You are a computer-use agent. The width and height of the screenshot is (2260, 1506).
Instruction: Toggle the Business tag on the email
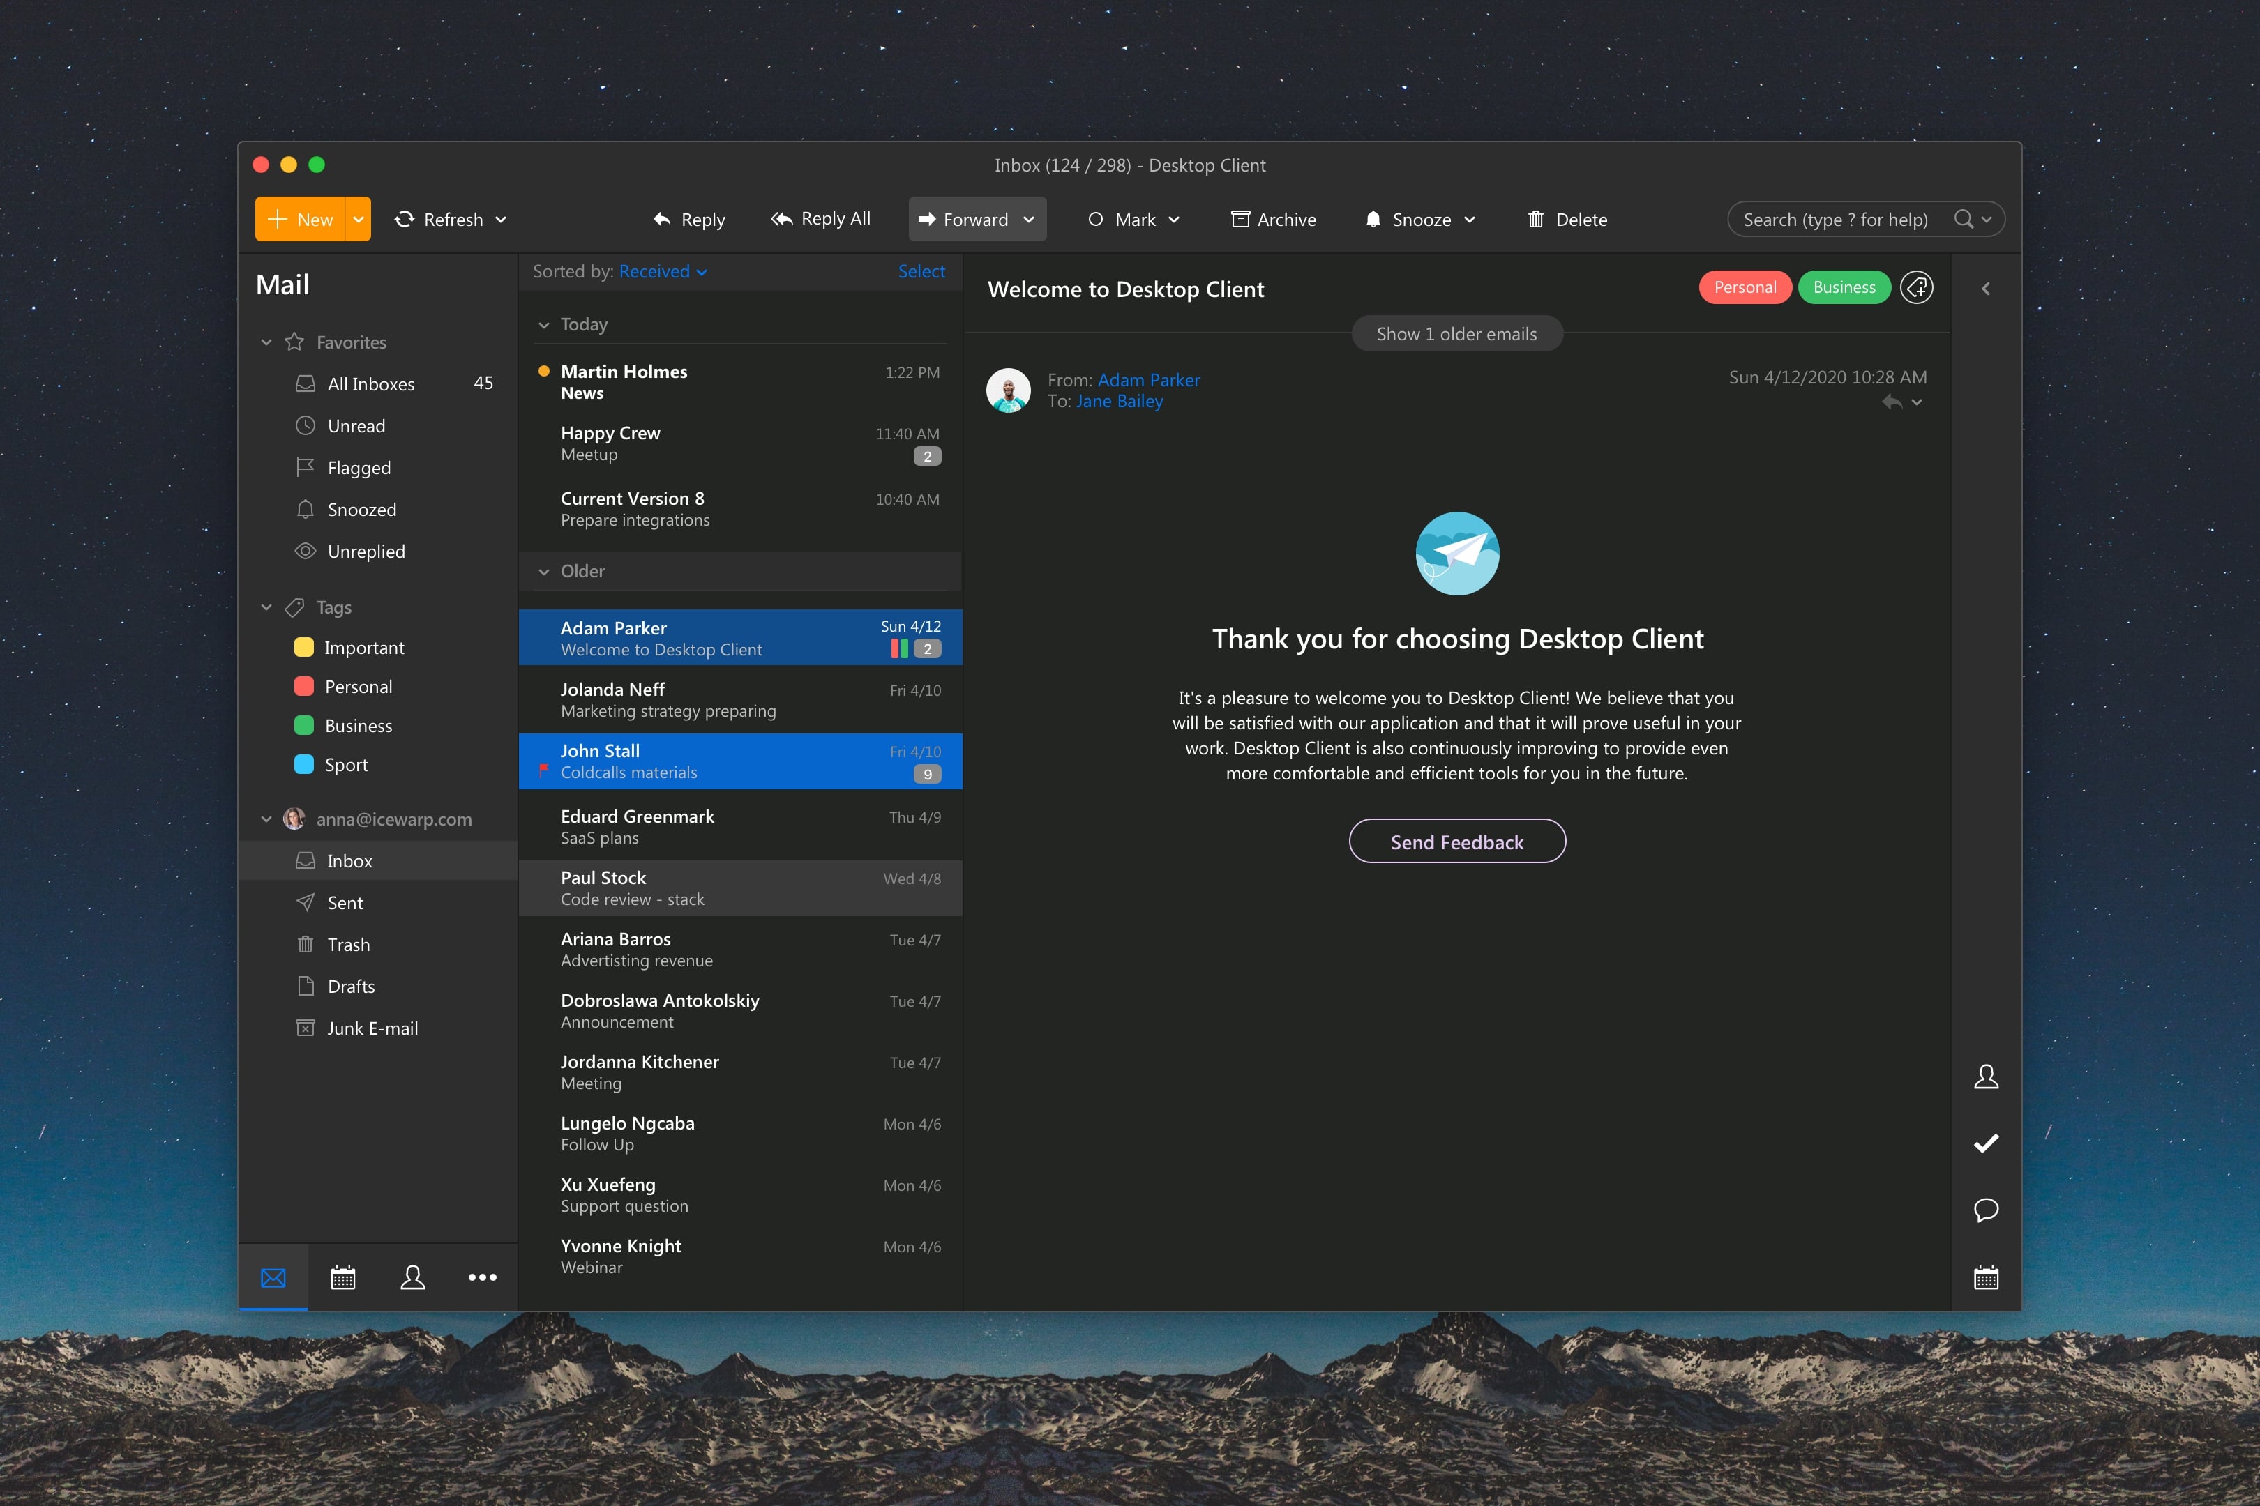(1843, 287)
